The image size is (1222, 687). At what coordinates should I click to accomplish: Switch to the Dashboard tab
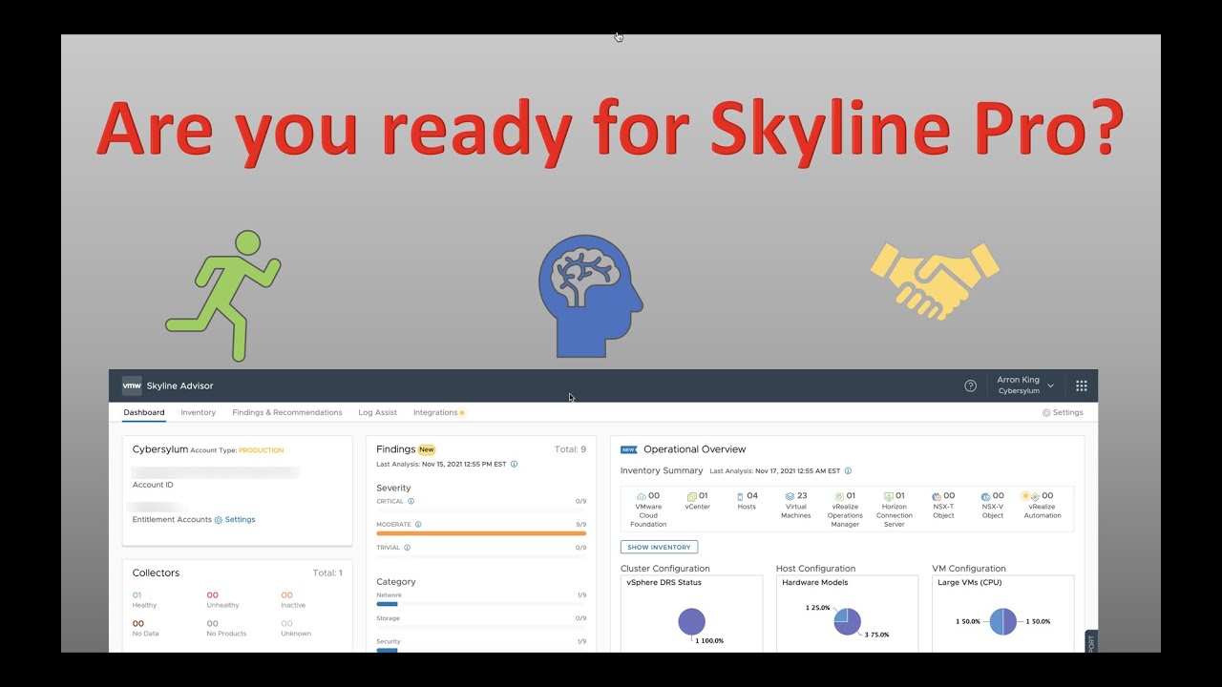pyautogui.click(x=144, y=412)
